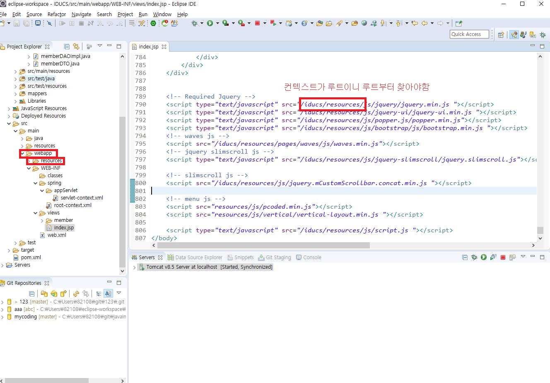Switch to the Git perspective icon
Screen dimensions: 550x383
(533, 35)
